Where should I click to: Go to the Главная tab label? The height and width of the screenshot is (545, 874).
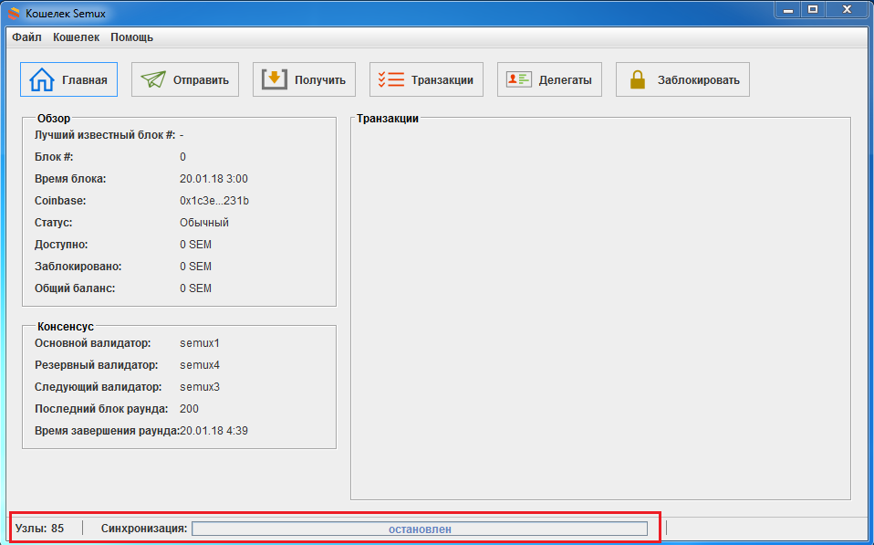85,79
